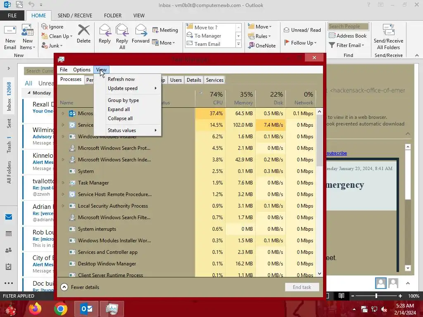Expand the Quick Steps gallery
The image size is (423, 317).
[x=238, y=44]
